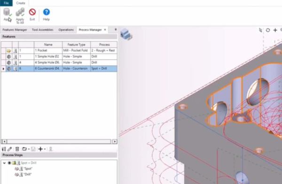Click the plus icon at viewport top right
Image resolution: width=282 pixels, height=184 pixels.
point(275,30)
